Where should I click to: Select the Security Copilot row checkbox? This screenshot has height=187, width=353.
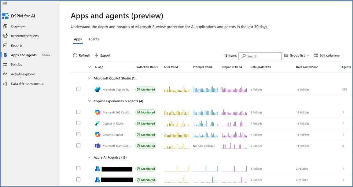coord(78,134)
